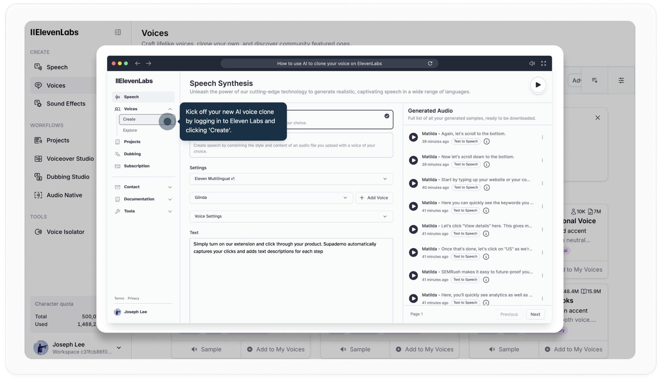Open more options for 'Again, let's scroll' sample

pos(542,137)
